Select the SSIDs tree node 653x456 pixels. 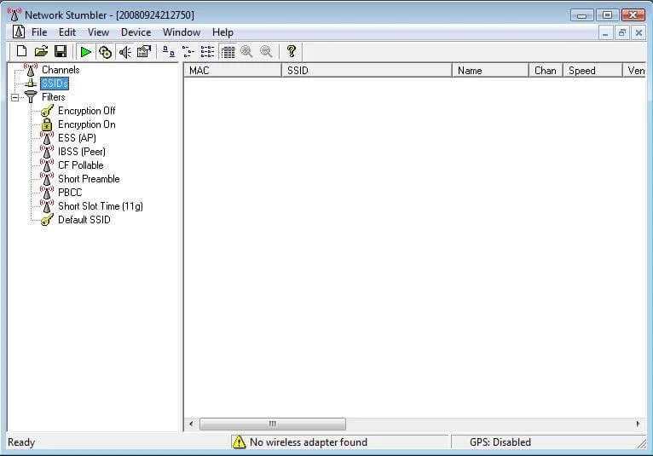(x=55, y=84)
